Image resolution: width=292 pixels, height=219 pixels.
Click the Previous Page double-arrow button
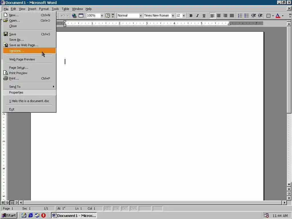289,189
